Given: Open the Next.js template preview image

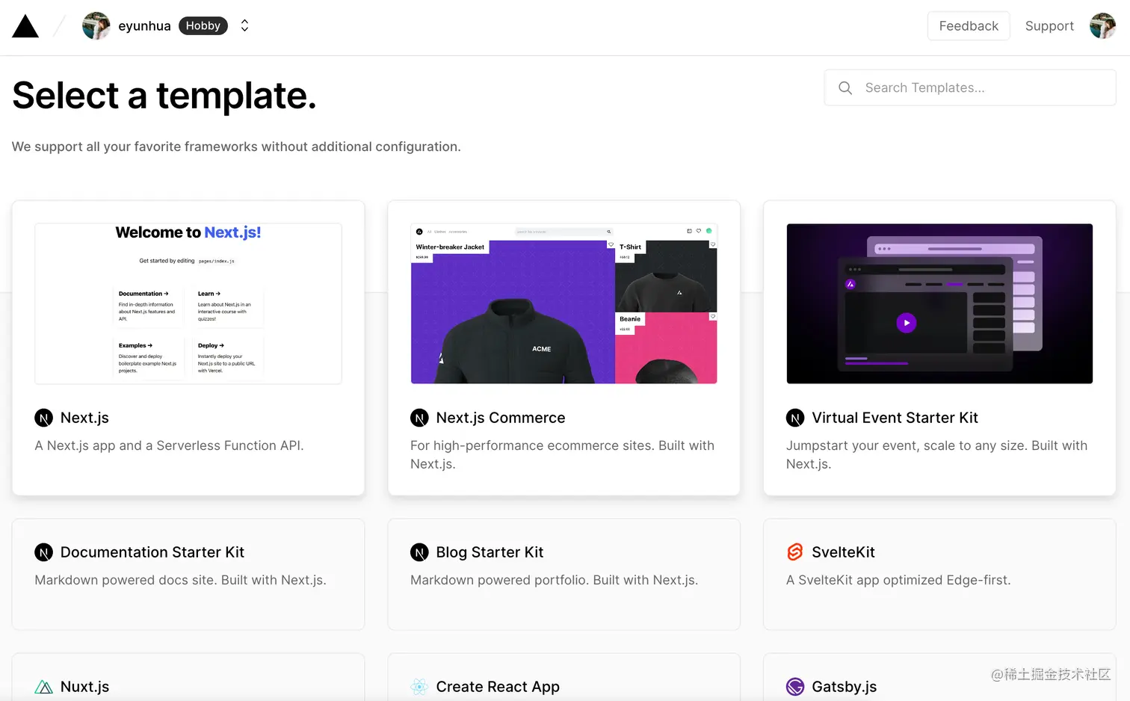Looking at the screenshot, I should [x=188, y=303].
